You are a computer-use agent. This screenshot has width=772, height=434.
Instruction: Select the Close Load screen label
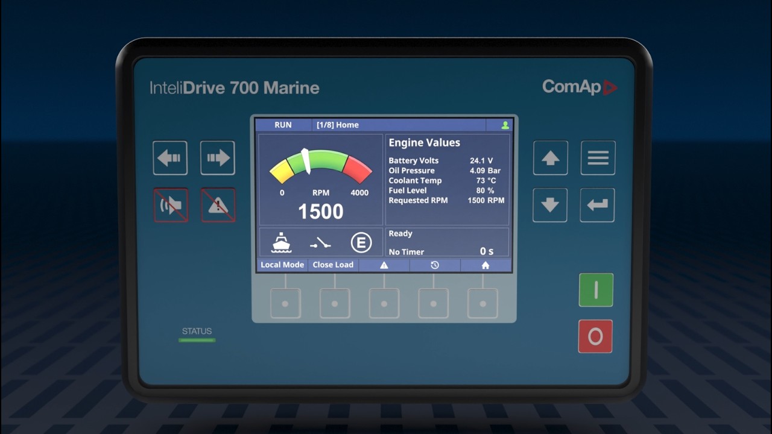333,265
